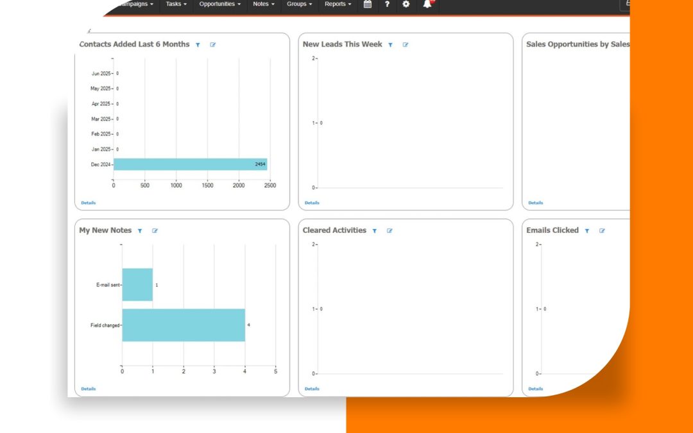The image size is (693, 433).
Task: Click the Cleared Activities title
Action: point(334,230)
